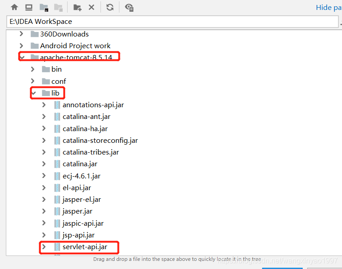Viewport: 342px width, 269px height.
Task: Select the bin folder row
Action: [x=56, y=69]
